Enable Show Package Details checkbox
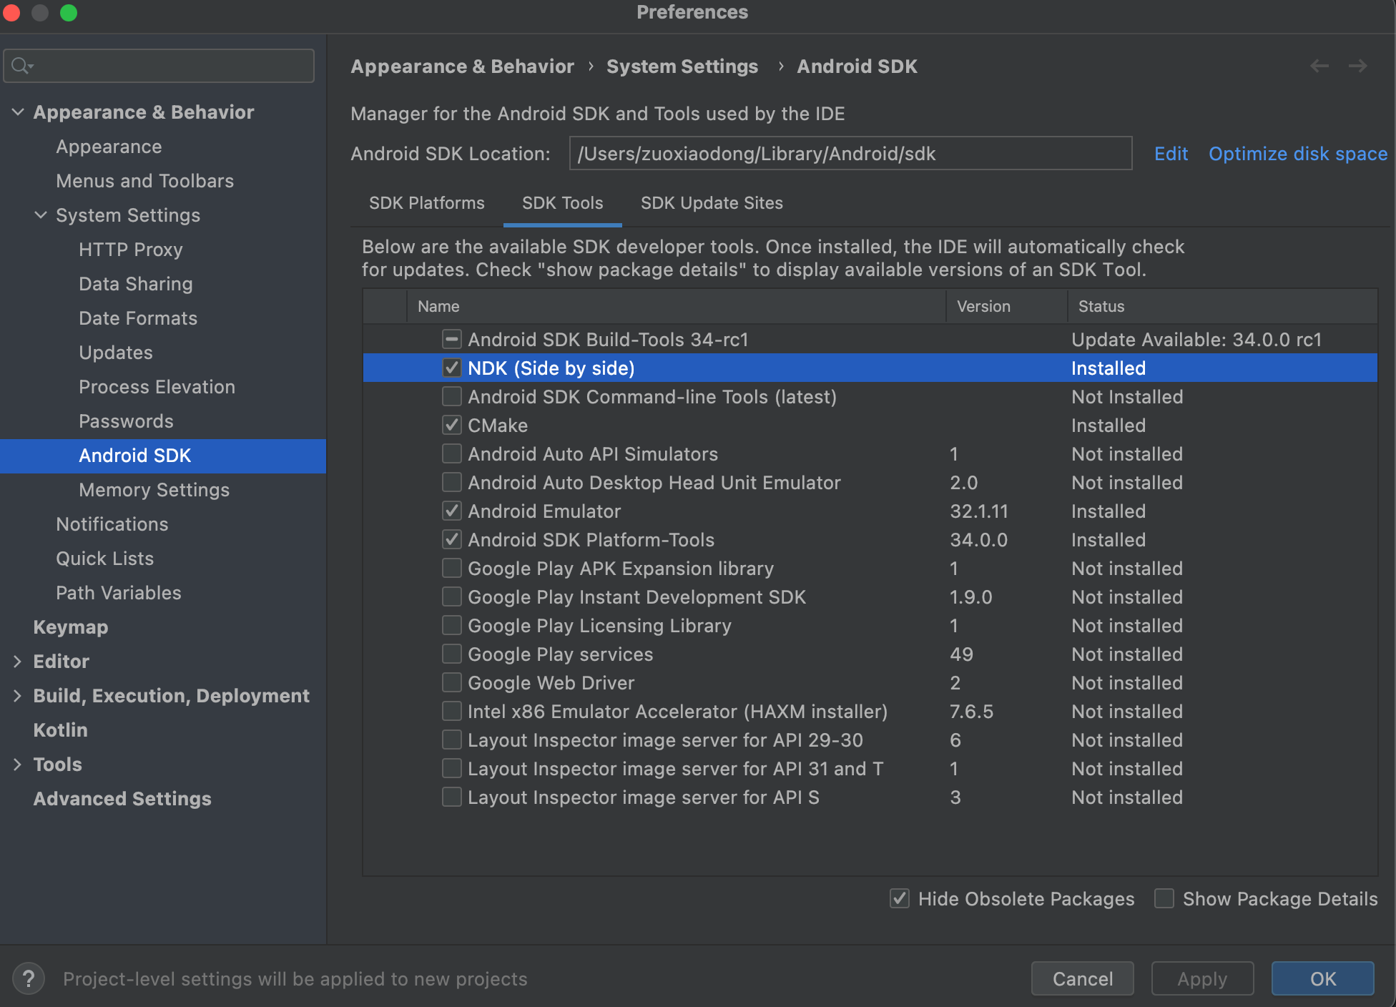Screen dimensions: 1396x1007 (x=1169, y=898)
